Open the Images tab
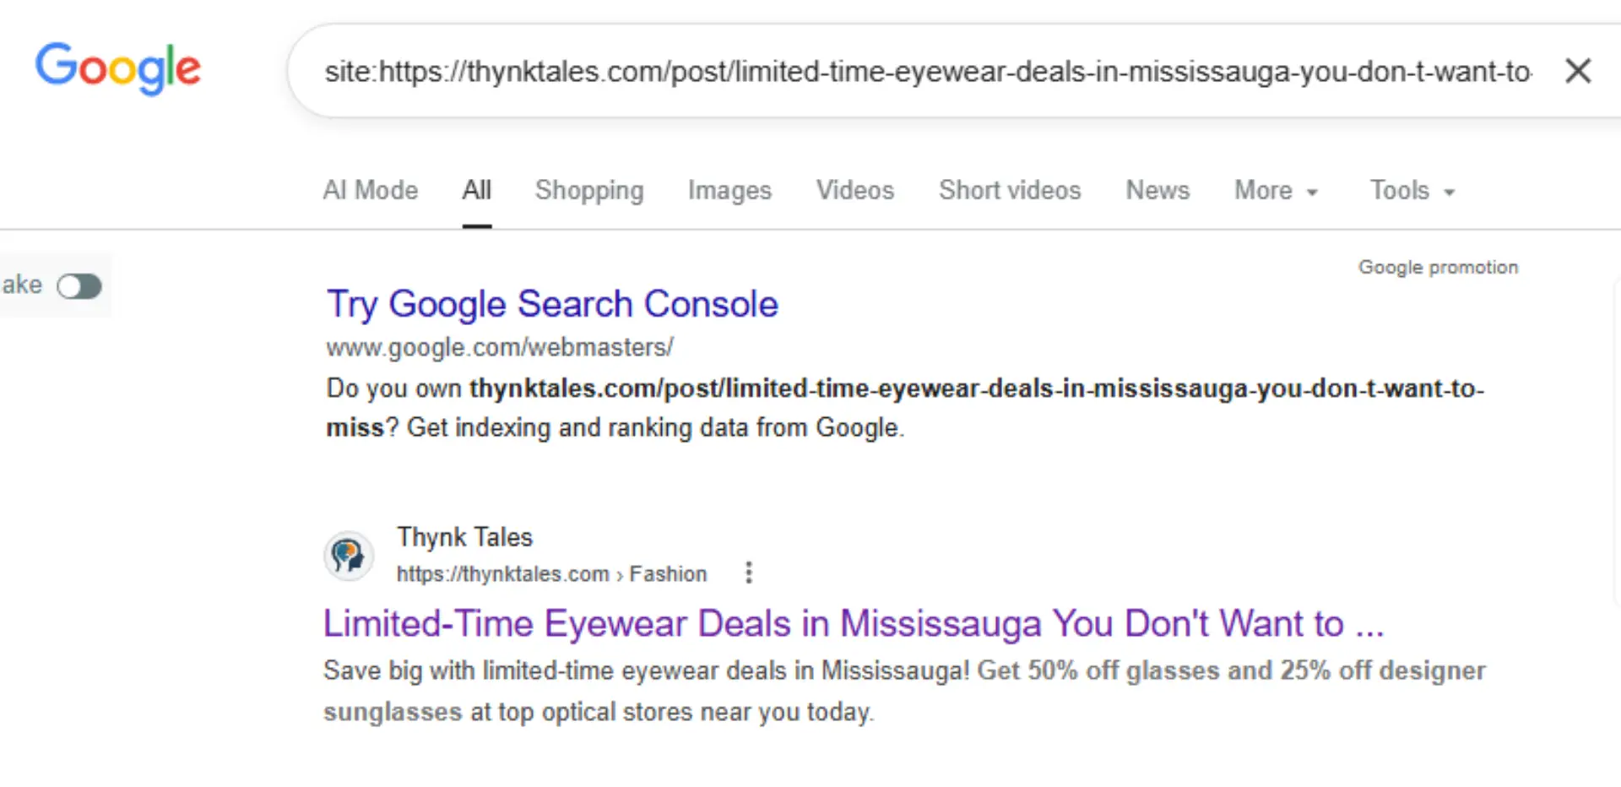Screen dimensions: 1621x787 click(x=729, y=191)
